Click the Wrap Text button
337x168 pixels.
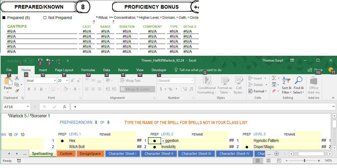[131, 81]
